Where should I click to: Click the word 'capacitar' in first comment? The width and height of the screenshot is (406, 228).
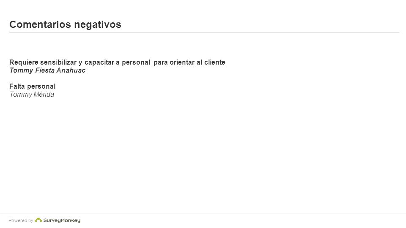(99, 62)
